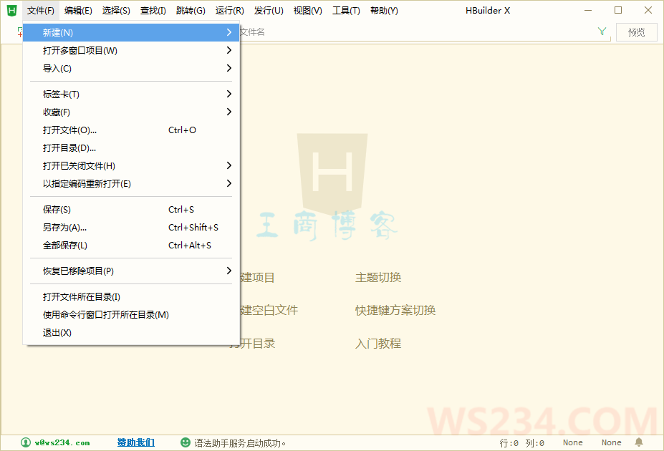Image resolution: width=664 pixels, height=451 pixels.
Task: Expand the 标签卡(T) submenu arrow
Action: point(228,94)
